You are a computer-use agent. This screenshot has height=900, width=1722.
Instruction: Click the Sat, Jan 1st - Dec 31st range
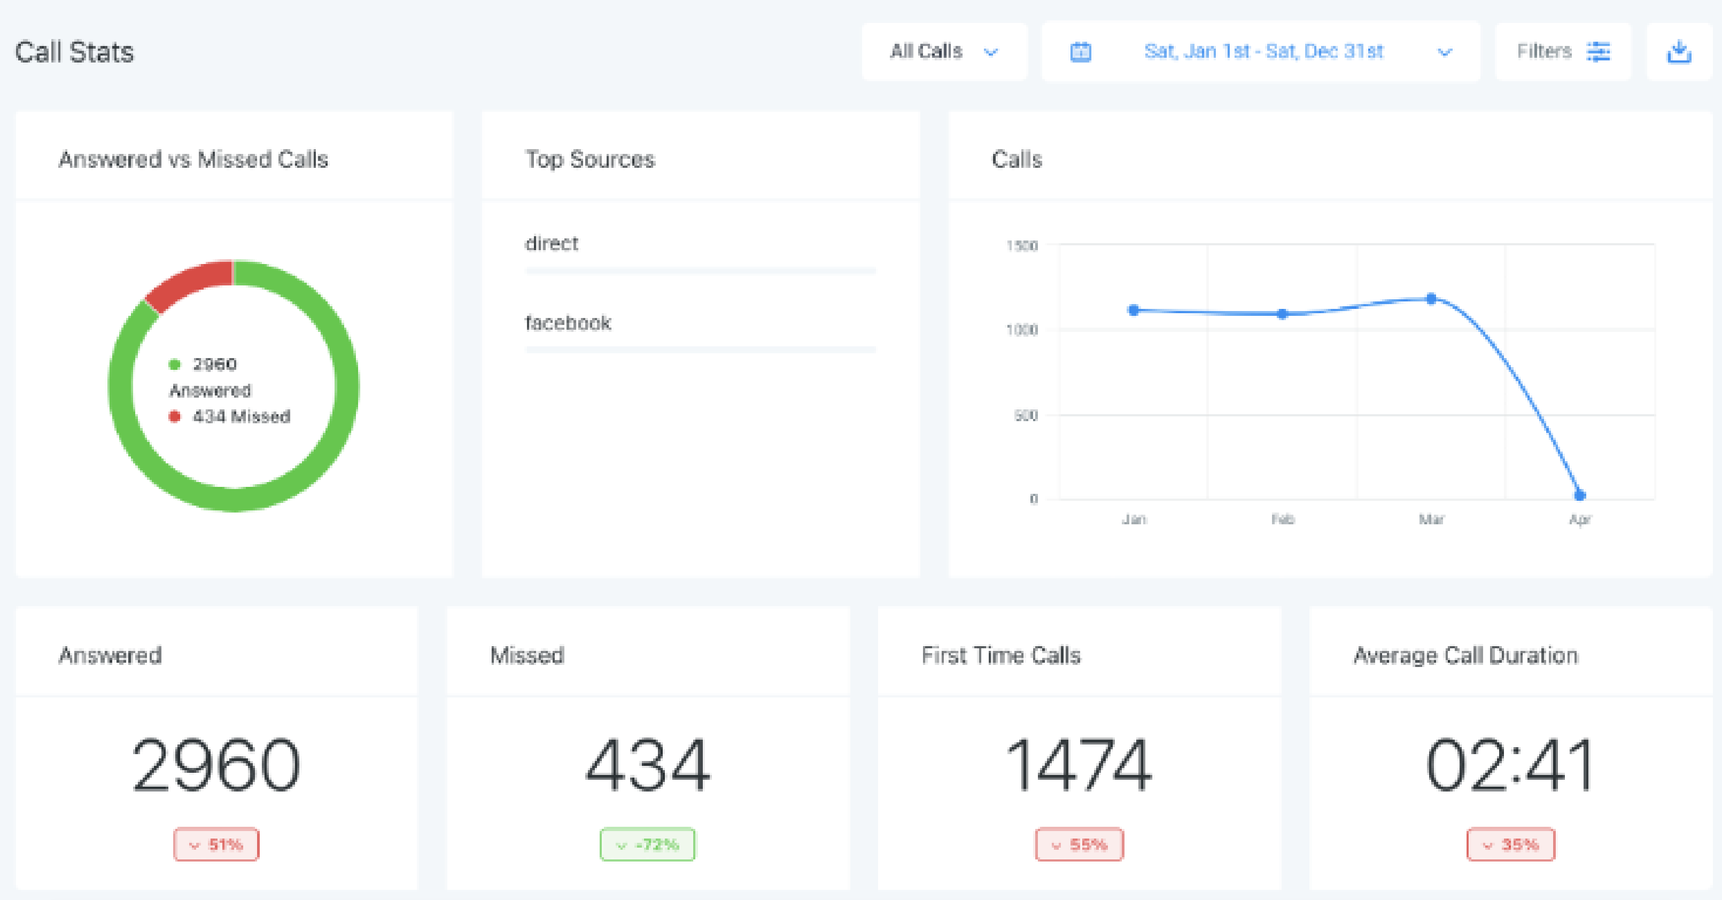pyautogui.click(x=1263, y=51)
